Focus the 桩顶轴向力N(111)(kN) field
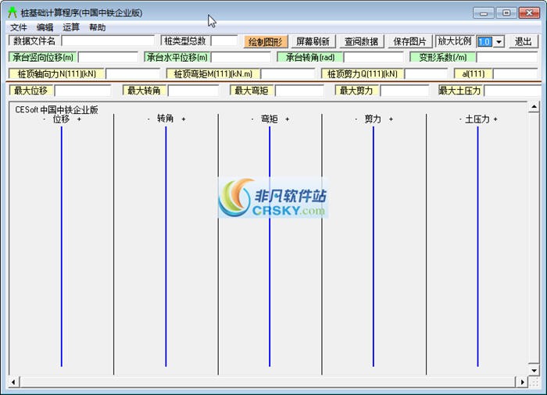The width and height of the screenshot is (547, 395). click(x=133, y=73)
